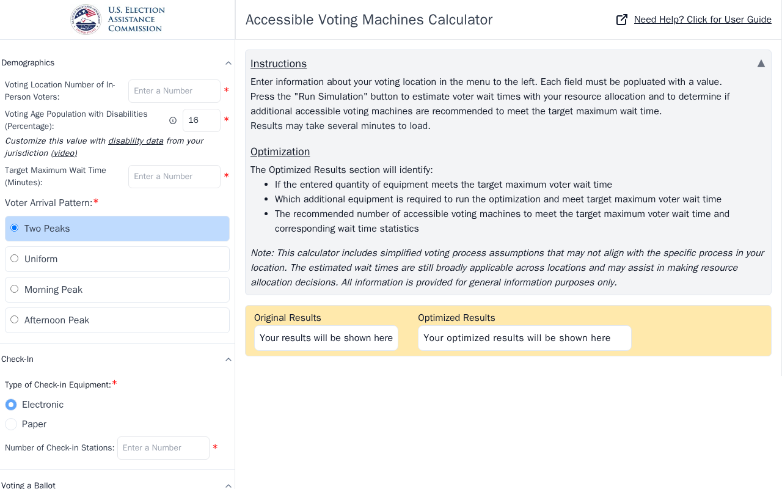Choose the Morning Peak arrival pattern
The height and width of the screenshot is (489, 782).
pyautogui.click(x=117, y=290)
